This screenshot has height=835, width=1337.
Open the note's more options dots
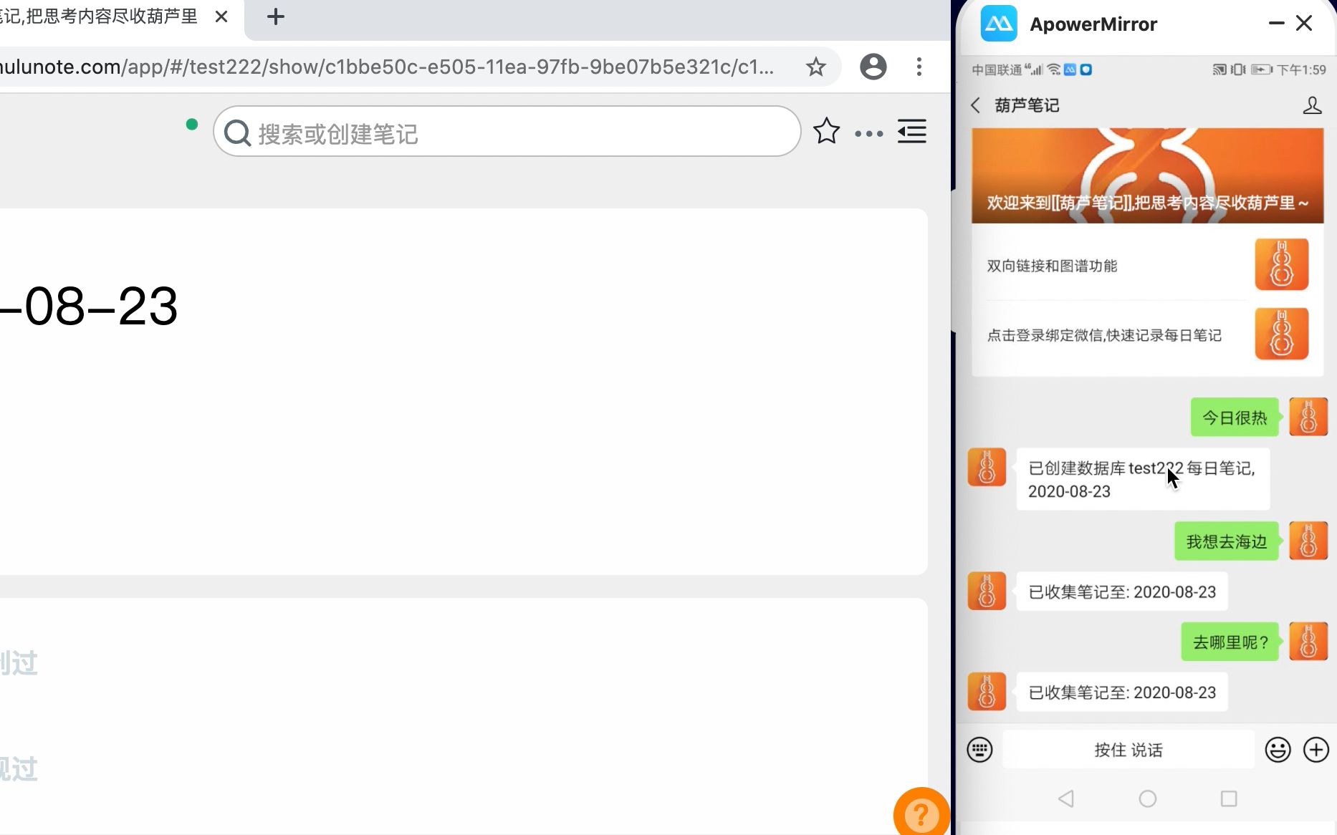click(869, 133)
